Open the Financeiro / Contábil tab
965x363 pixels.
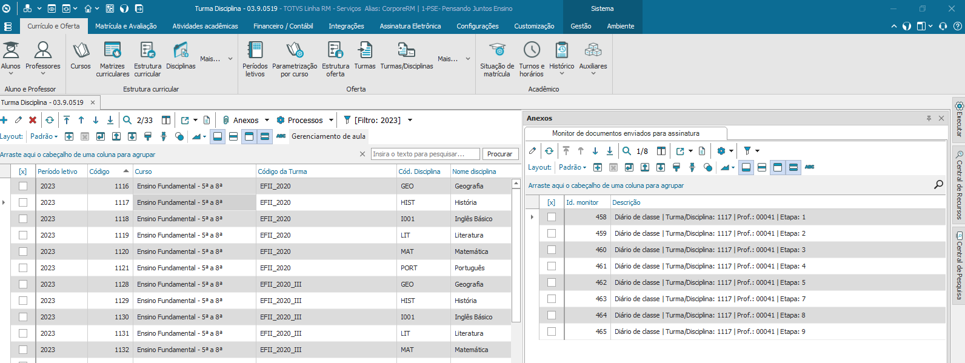pos(283,26)
